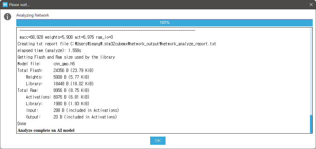Click the Weights 5908 B line
The image size is (316, 149).
[58, 77]
